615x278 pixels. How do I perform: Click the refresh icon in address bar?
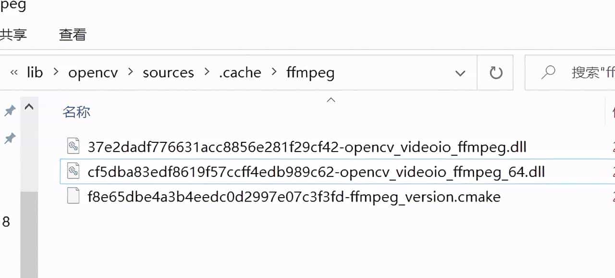tap(495, 73)
